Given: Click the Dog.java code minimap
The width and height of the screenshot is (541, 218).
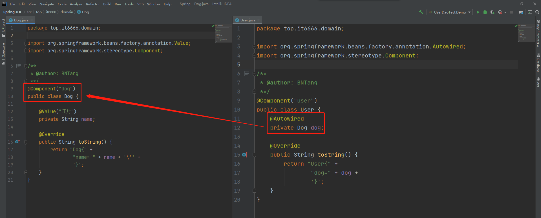Looking at the screenshot, I should 223,33.
